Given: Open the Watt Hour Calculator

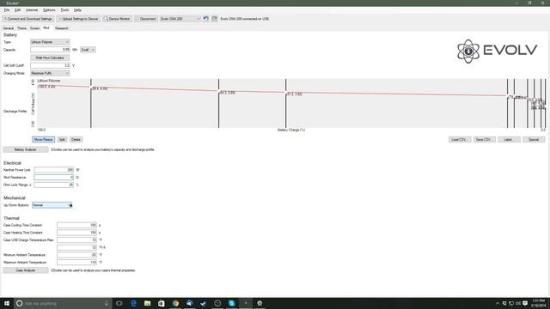Looking at the screenshot, I should pyautogui.click(x=50, y=58).
